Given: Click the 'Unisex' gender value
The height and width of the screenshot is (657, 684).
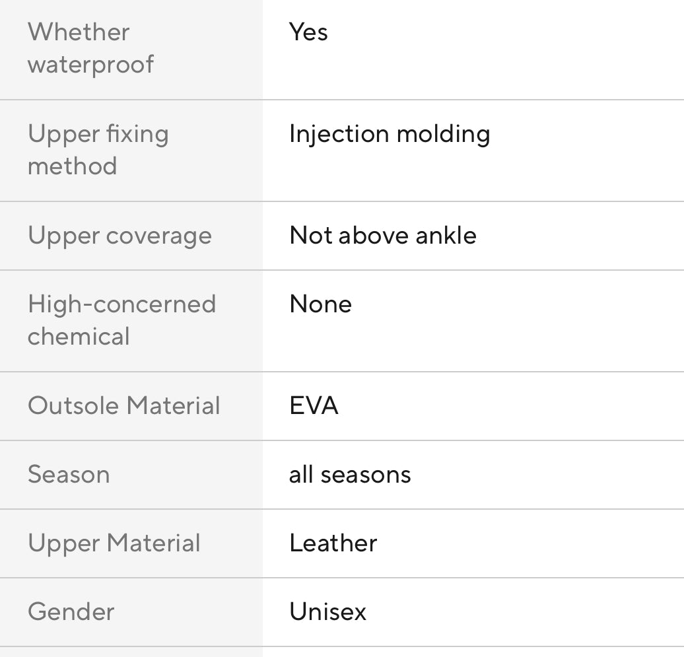Looking at the screenshot, I should click(x=327, y=611).
